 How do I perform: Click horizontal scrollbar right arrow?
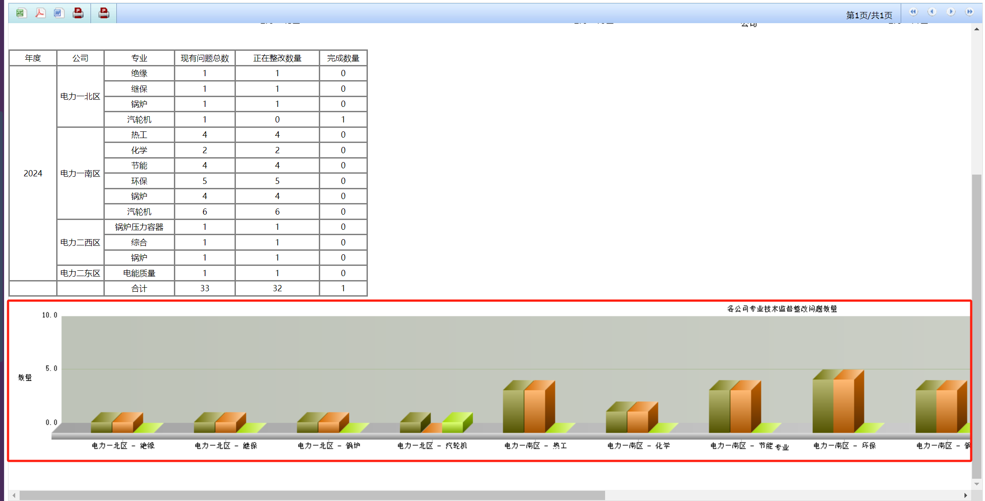point(965,495)
